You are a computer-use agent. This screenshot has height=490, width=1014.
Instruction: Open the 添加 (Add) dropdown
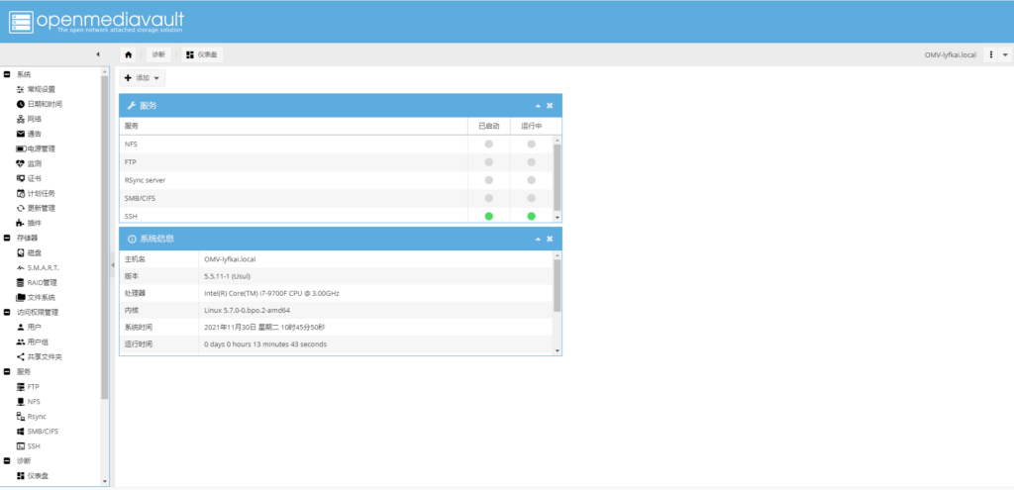coord(143,77)
